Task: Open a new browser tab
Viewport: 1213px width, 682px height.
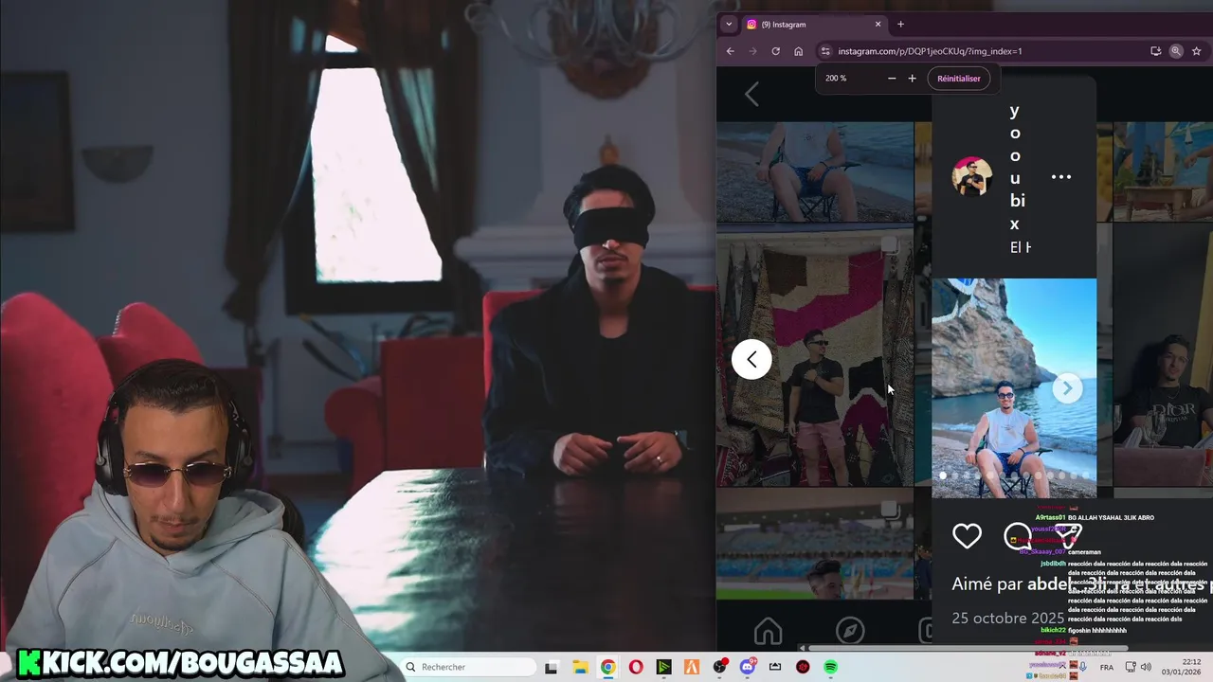Action: tap(900, 25)
